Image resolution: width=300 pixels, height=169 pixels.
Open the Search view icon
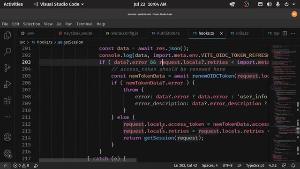(x=7, y=52)
